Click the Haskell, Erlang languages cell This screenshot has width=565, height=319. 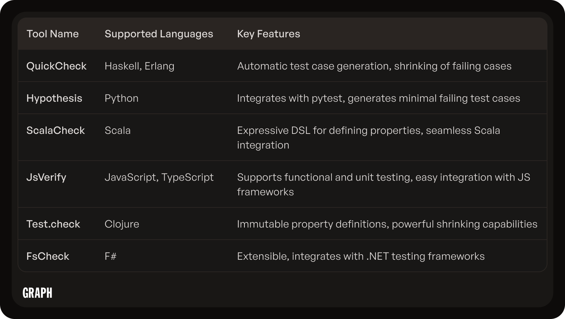pyautogui.click(x=139, y=66)
